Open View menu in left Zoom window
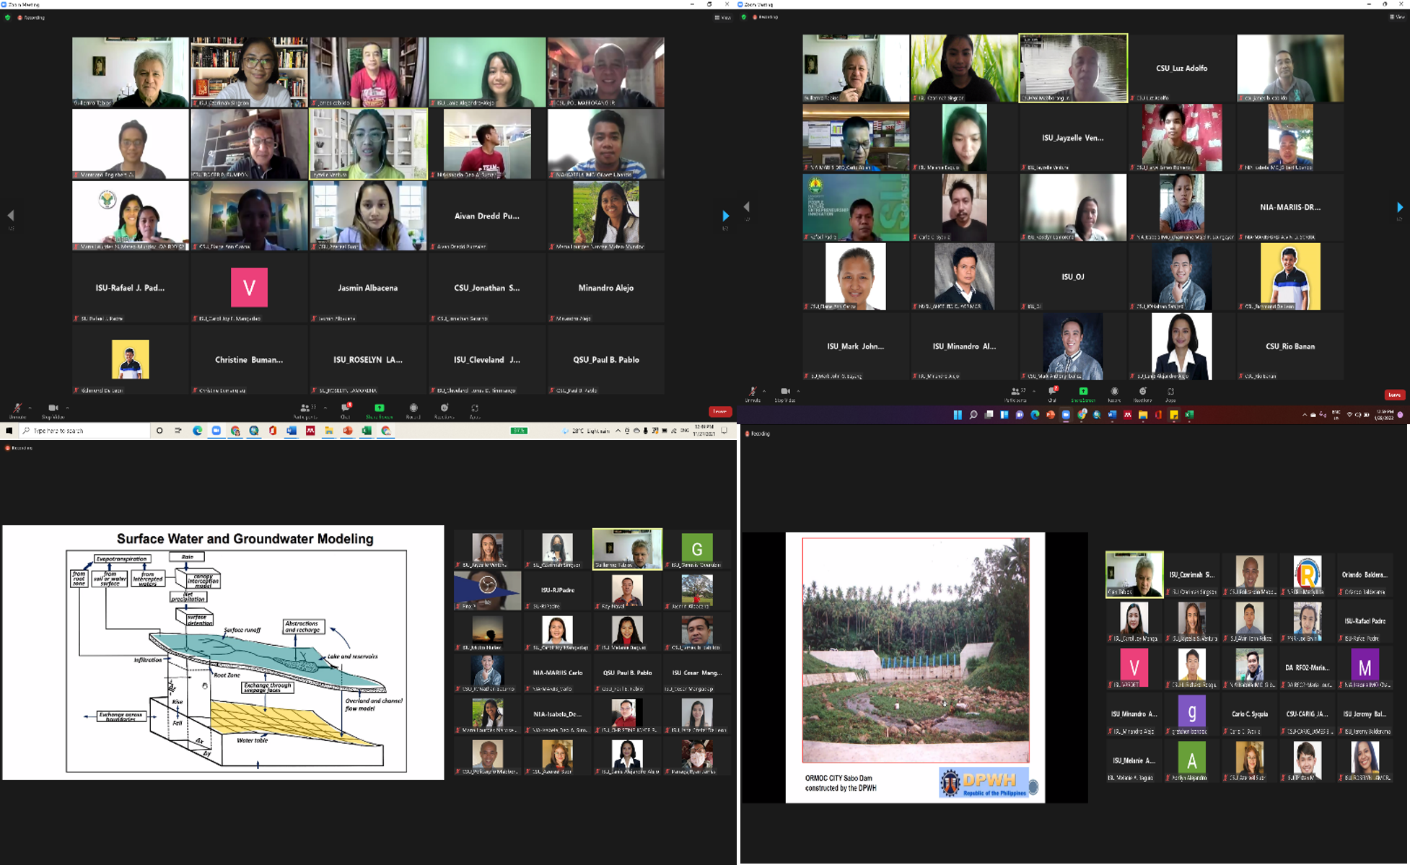Viewport: 1410px width, 865px height. coord(723,17)
